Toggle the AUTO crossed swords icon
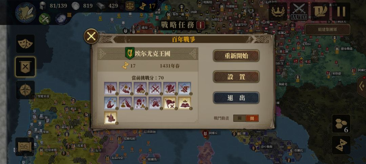 [299, 11]
